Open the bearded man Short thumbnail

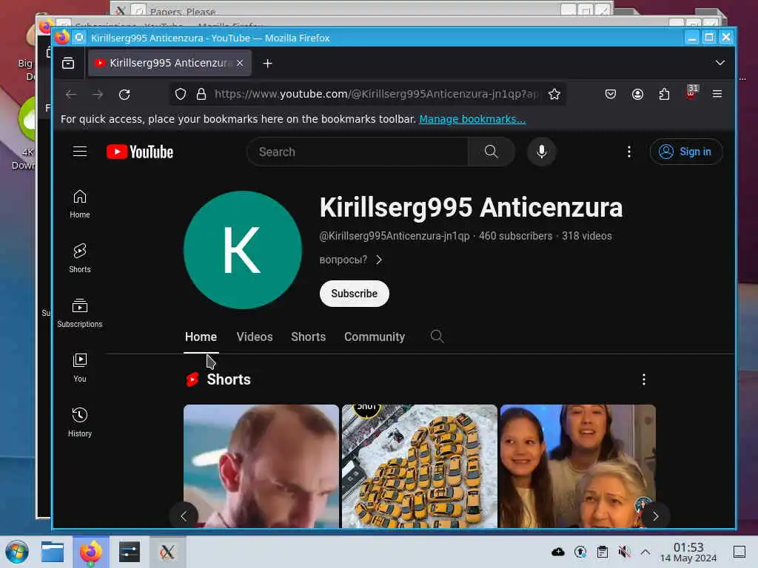pos(261,466)
